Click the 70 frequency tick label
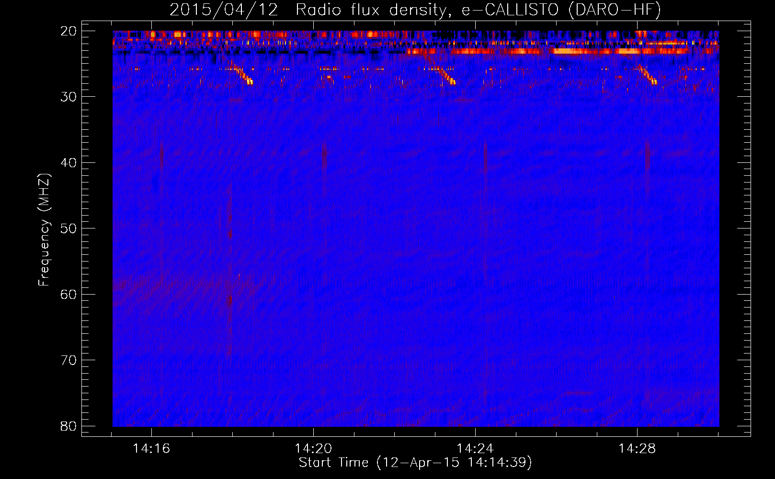 click(68, 360)
